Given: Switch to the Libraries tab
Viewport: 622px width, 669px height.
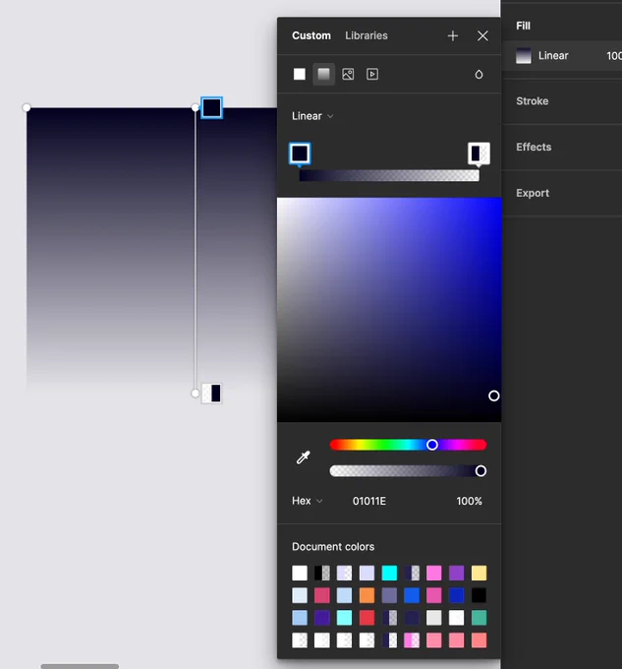Looking at the screenshot, I should 367,35.
